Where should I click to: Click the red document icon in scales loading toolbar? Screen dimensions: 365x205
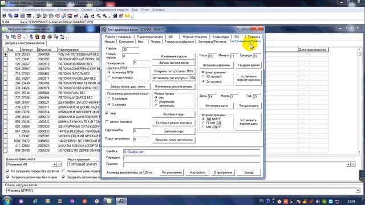[19, 36]
